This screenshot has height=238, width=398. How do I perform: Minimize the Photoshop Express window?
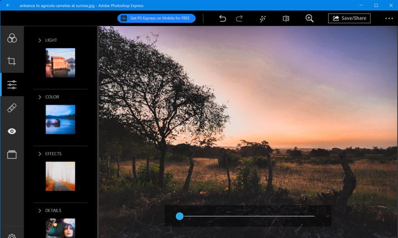(x=361, y=5)
